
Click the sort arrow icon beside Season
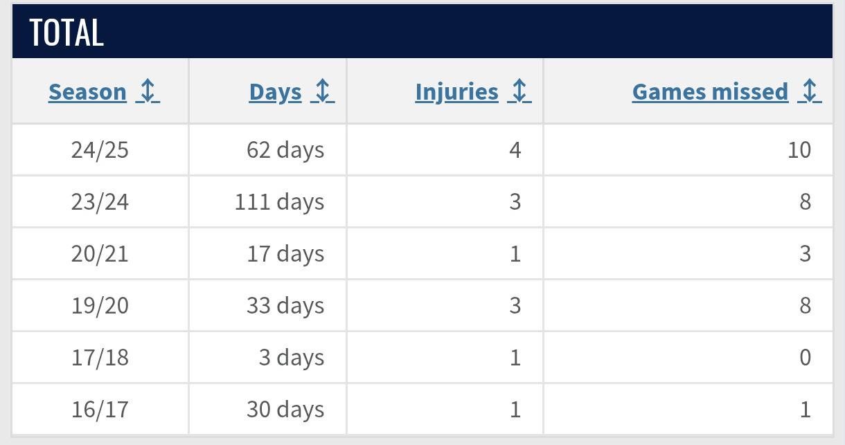point(148,91)
